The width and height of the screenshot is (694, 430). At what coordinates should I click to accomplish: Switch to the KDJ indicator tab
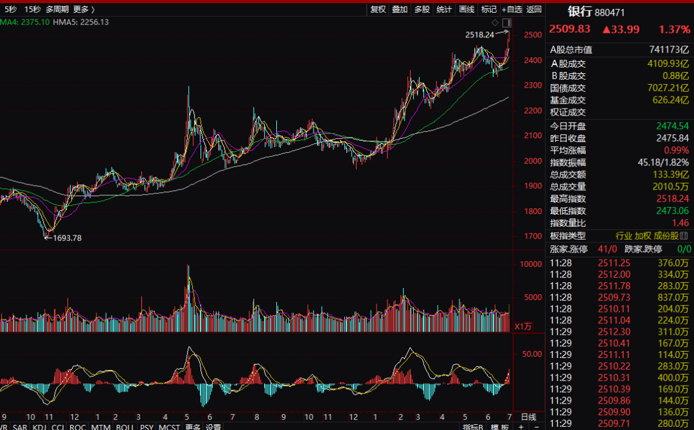click(40, 427)
